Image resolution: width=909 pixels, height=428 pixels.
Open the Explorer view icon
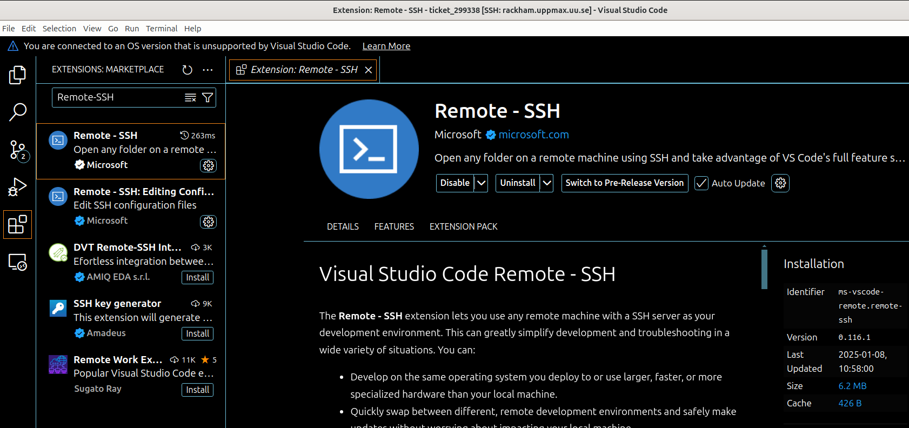click(17, 75)
